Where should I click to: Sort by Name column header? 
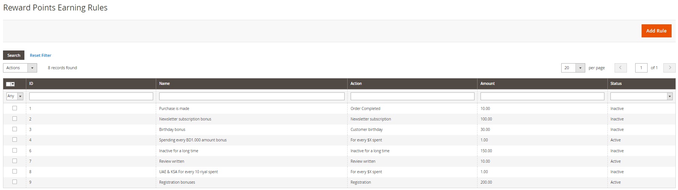[252, 83]
